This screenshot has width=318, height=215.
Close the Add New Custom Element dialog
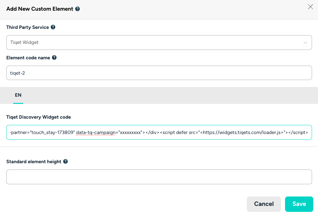coord(310,7)
